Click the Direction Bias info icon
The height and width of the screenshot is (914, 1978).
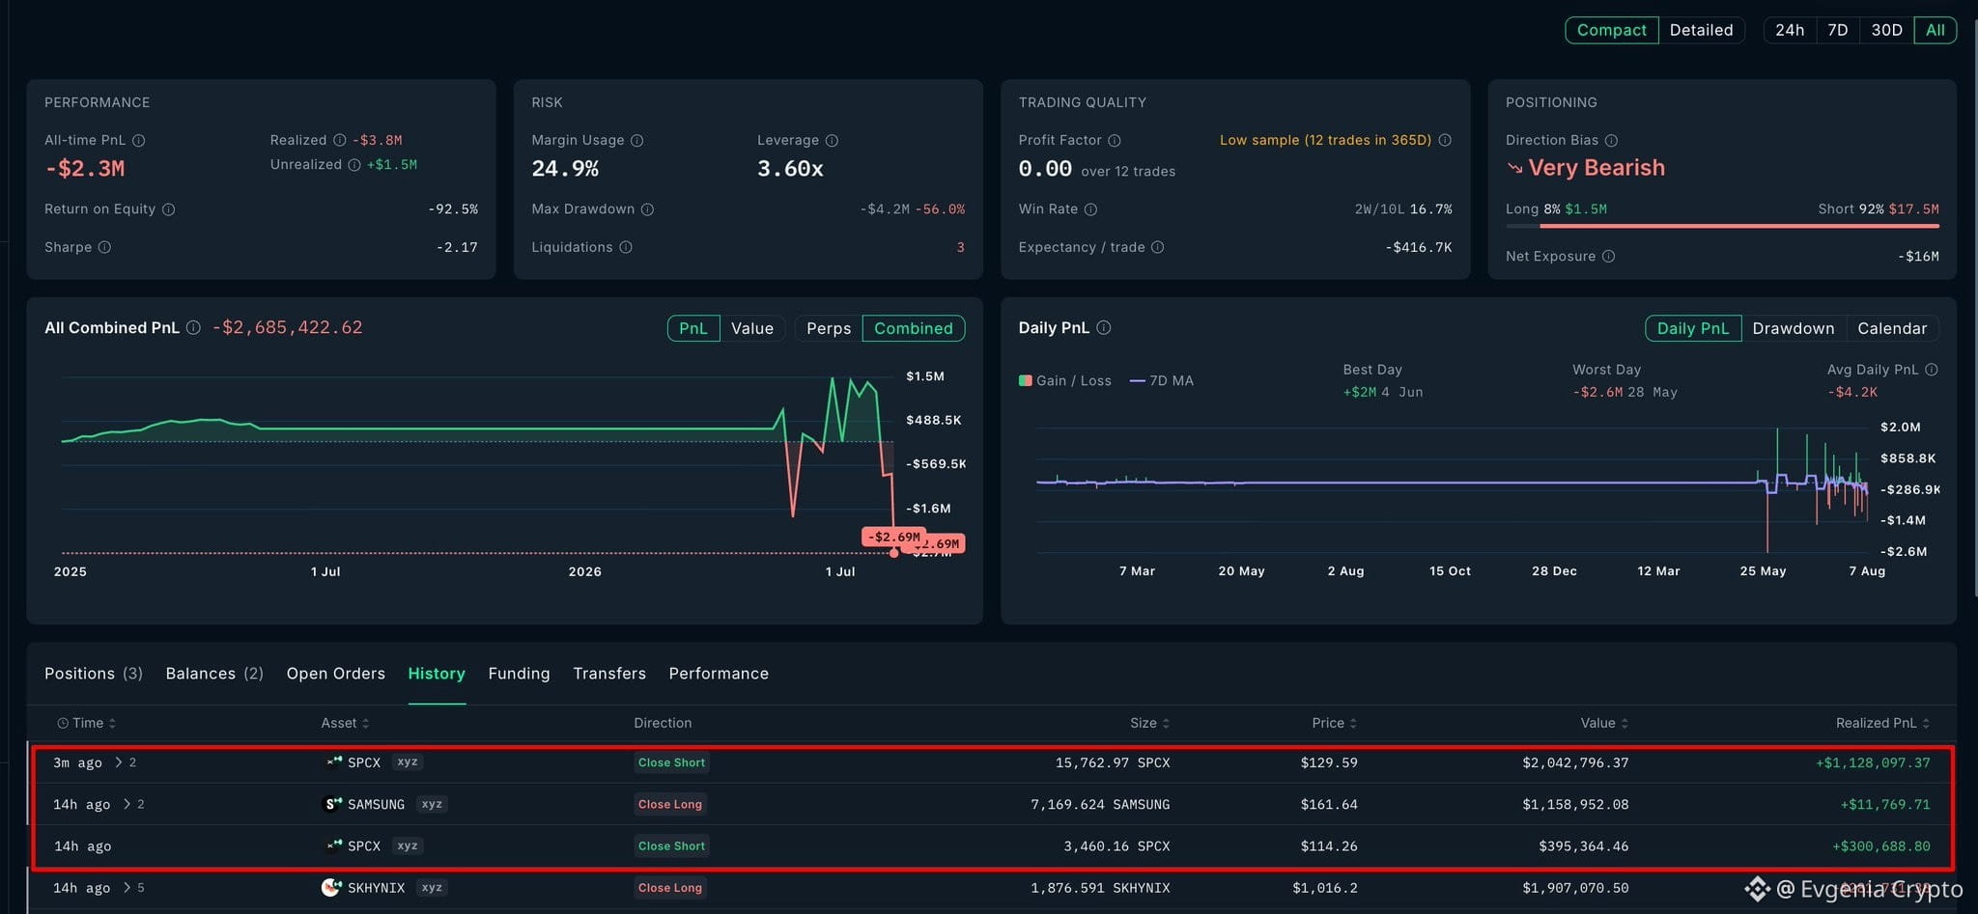[x=1611, y=140]
